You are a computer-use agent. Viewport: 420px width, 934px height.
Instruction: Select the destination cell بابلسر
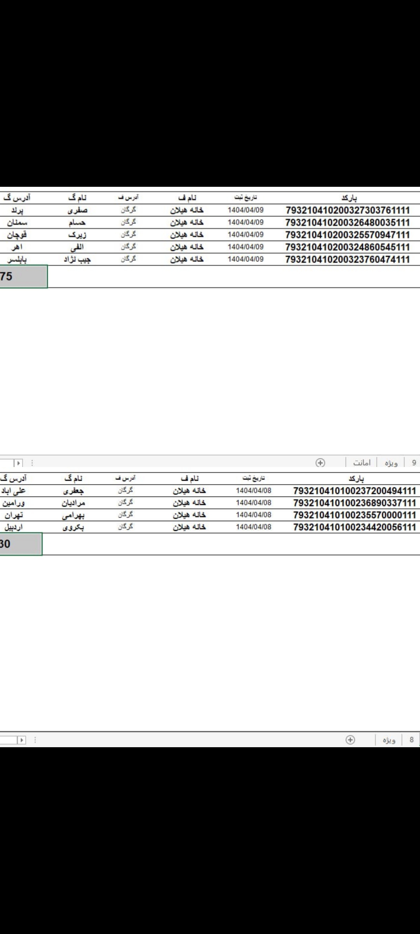[17, 260]
